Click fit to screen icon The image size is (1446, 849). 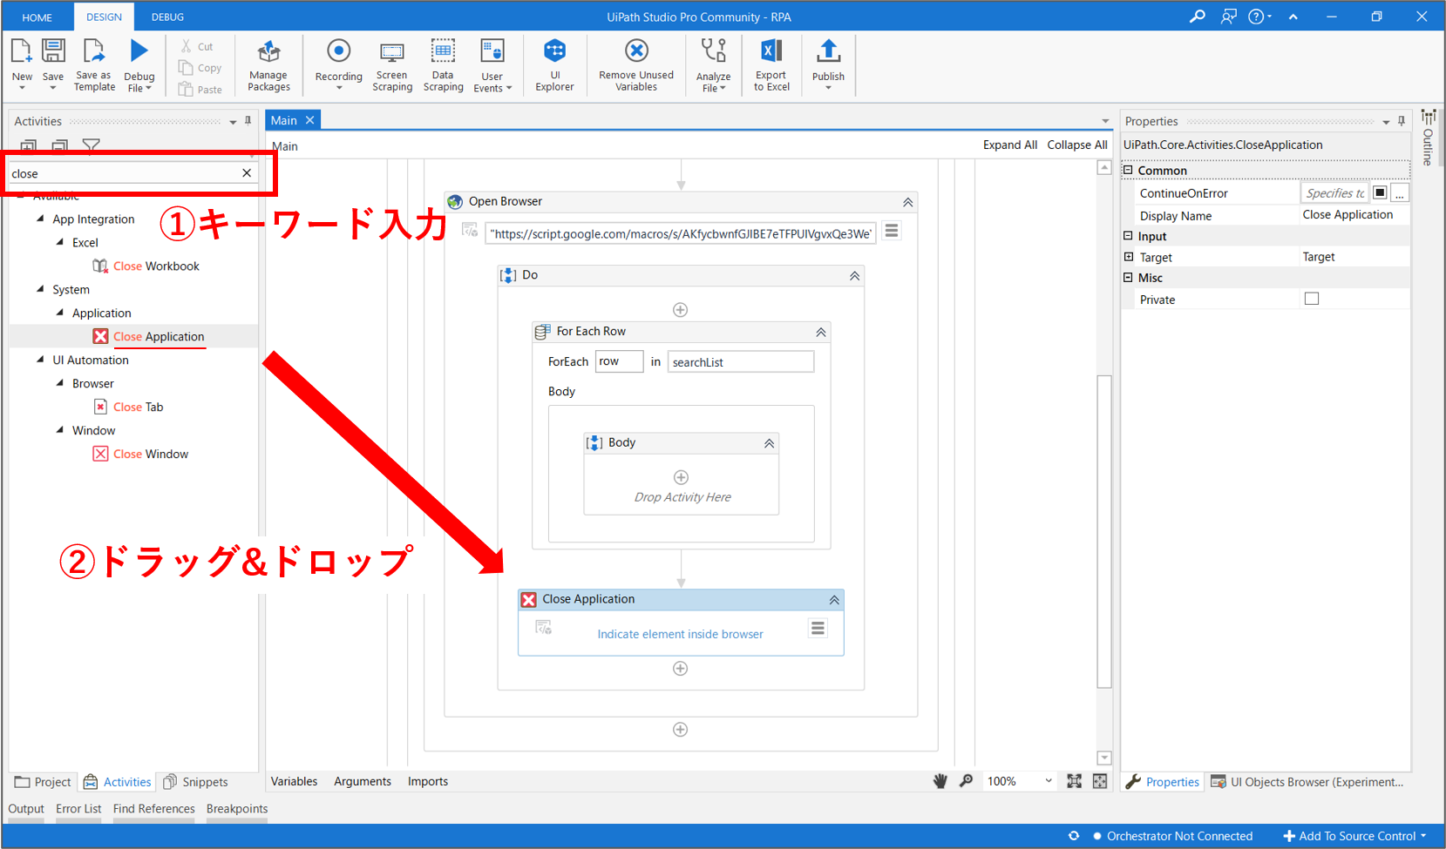(x=1074, y=781)
